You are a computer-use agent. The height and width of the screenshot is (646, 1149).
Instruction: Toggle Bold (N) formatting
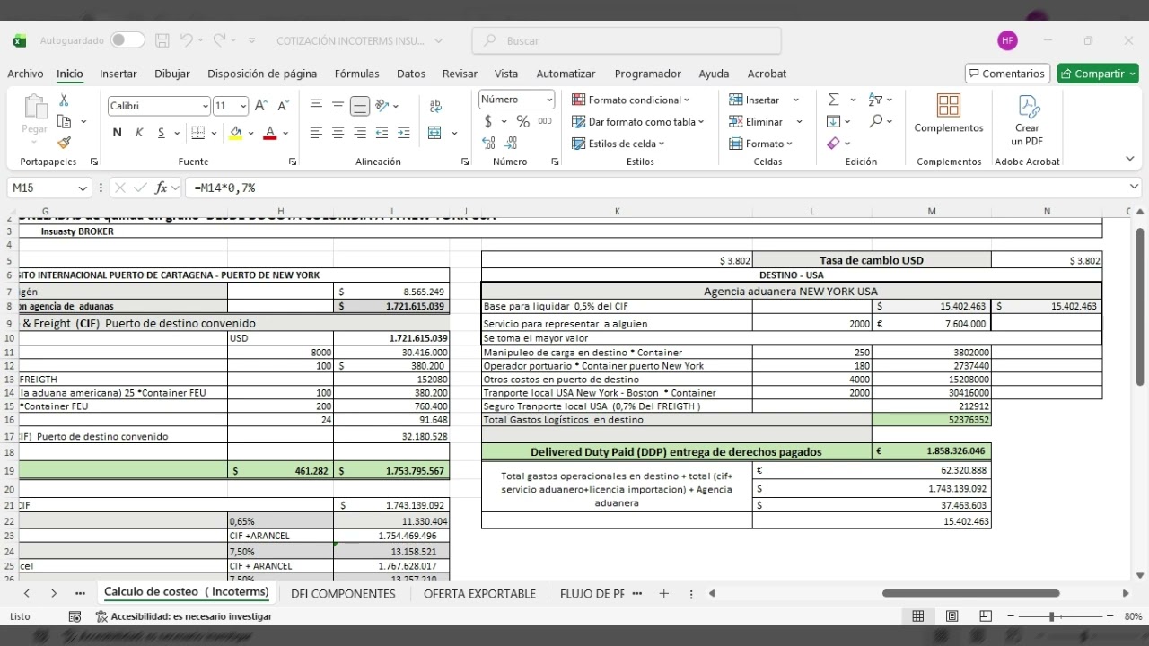pos(117,133)
